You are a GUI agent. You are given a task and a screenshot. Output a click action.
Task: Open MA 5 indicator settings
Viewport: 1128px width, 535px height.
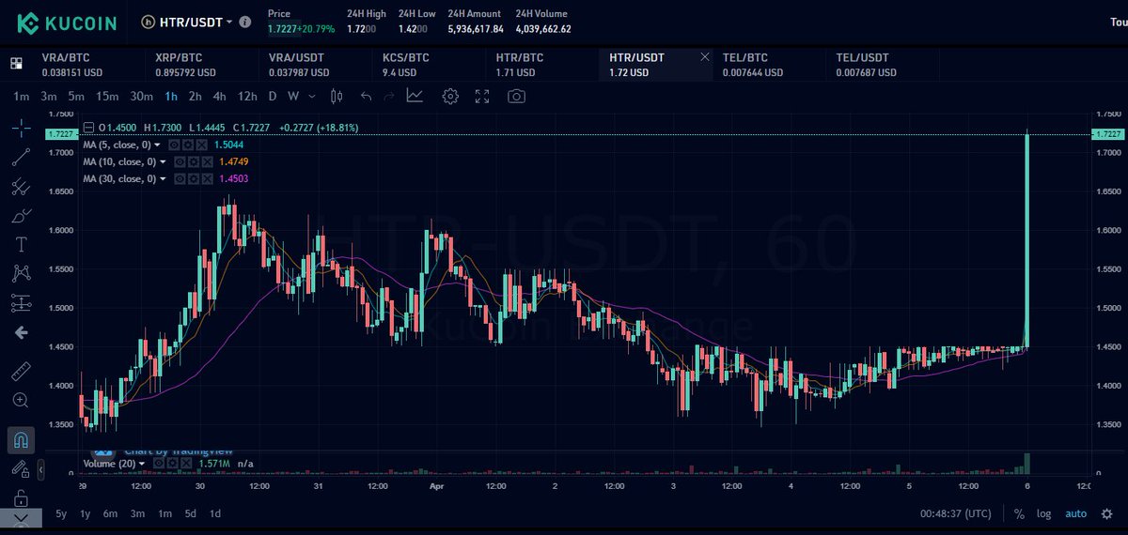tap(187, 145)
